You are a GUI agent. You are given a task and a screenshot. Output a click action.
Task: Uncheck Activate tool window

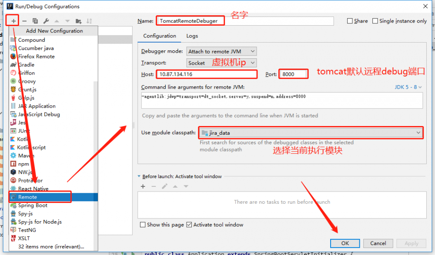[189, 225]
